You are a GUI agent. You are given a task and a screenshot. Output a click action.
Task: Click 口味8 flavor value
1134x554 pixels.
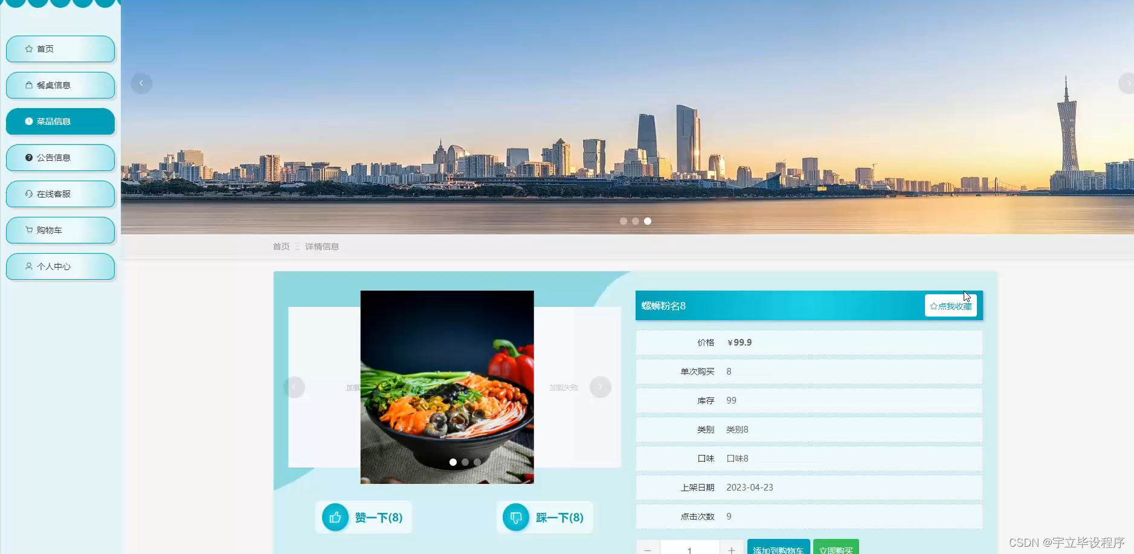click(737, 459)
